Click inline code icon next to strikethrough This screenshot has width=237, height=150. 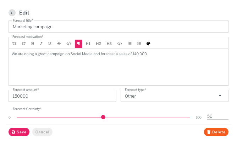(69, 44)
